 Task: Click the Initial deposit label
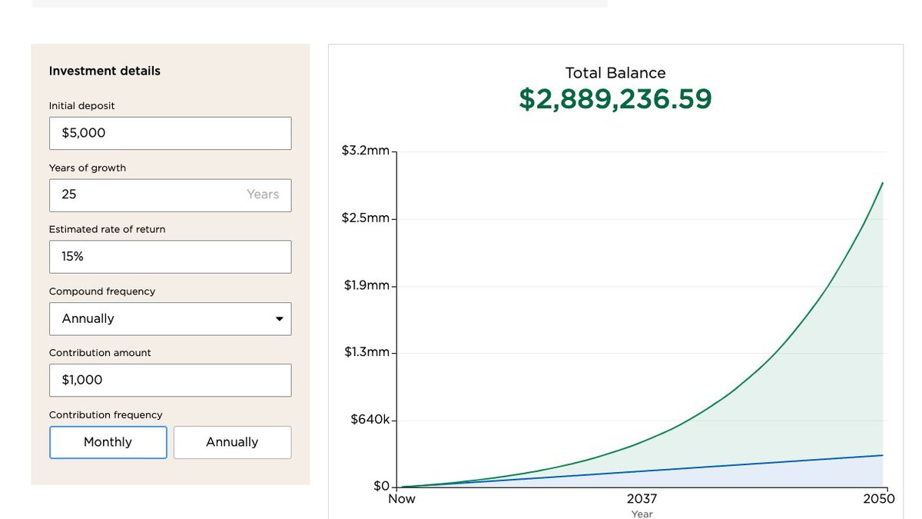pos(82,106)
